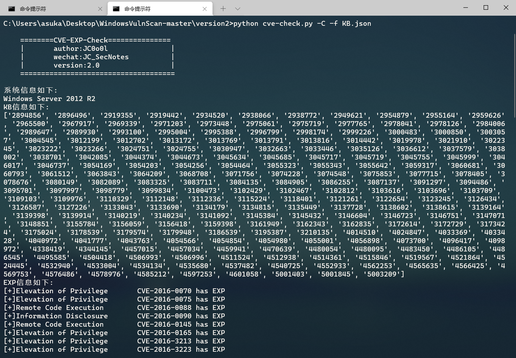Viewport: 516px width, 358px height.
Task: Click the cmd icon on first tab
Action: 11,9
